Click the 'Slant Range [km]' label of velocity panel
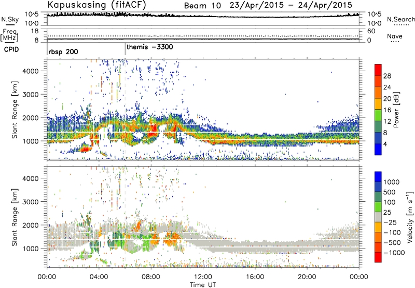The width and height of the screenshot is (415, 288). pyautogui.click(x=15, y=217)
